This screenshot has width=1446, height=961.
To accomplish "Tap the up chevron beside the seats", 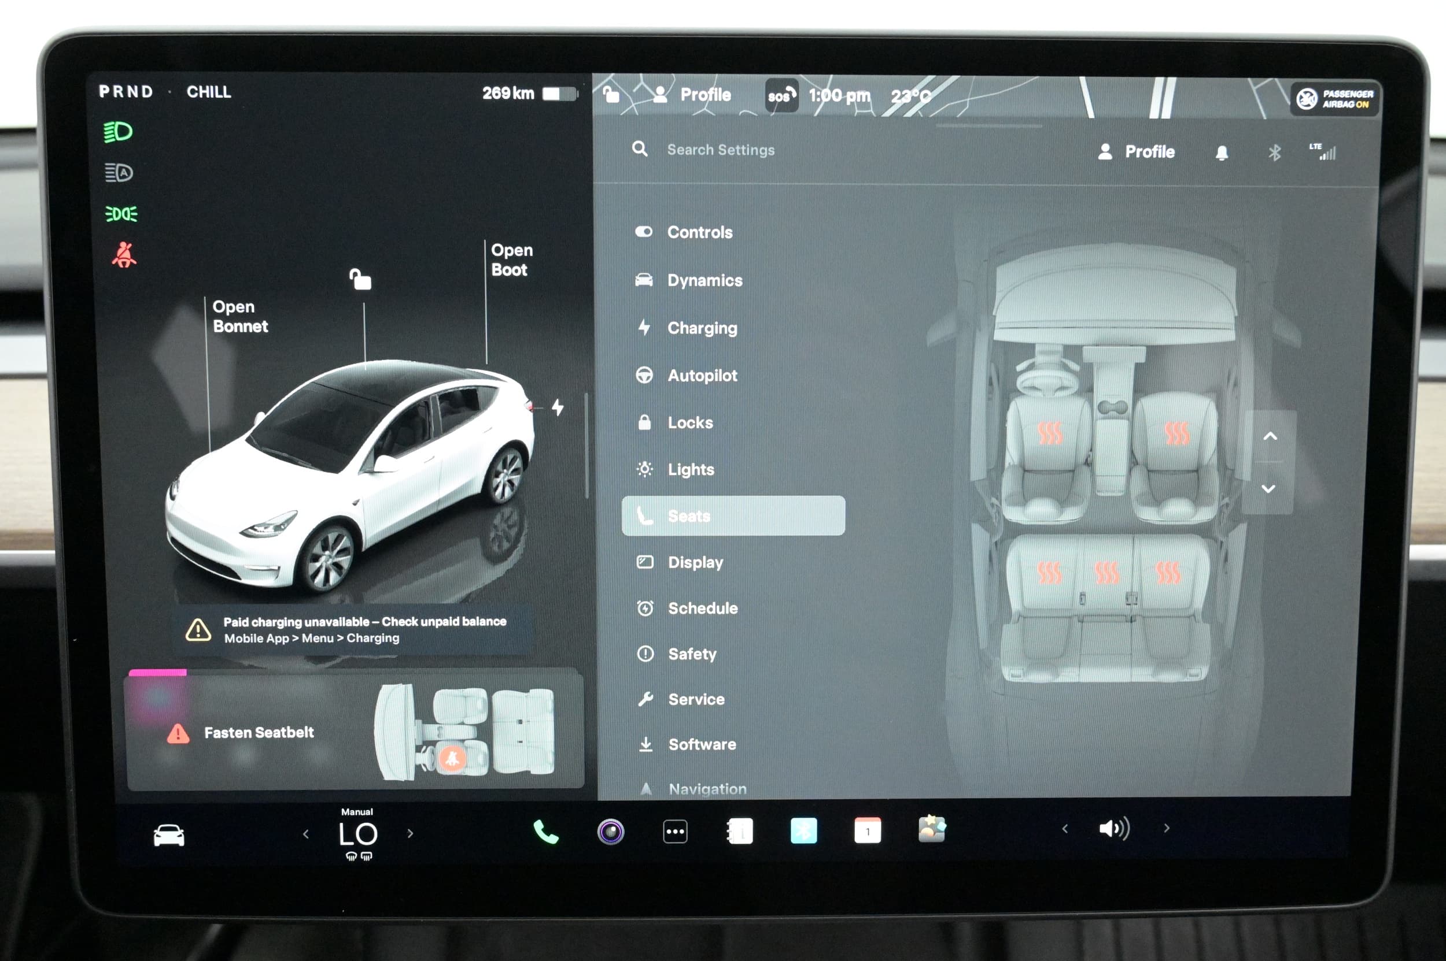I will coord(1270,436).
